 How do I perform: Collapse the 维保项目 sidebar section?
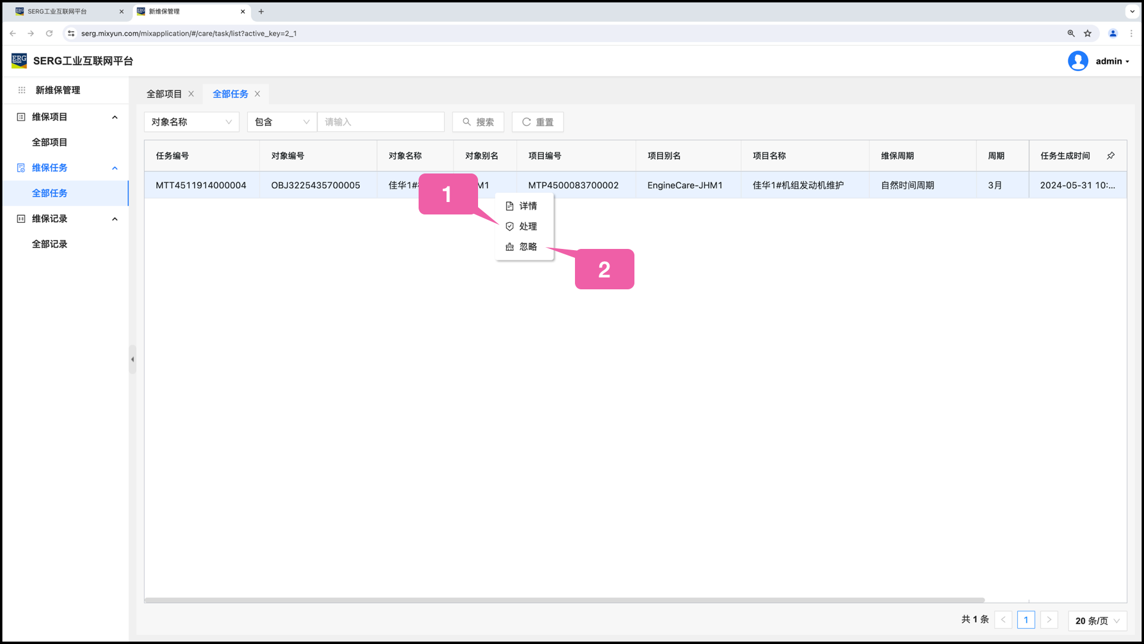pyautogui.click(x=115, y=117)
